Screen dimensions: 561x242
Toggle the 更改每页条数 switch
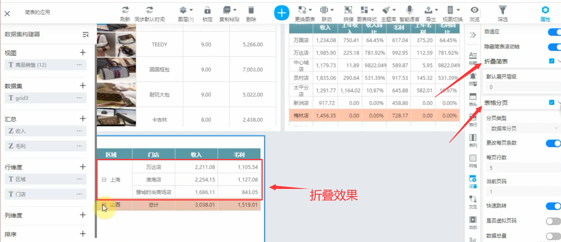tap(553, 143)
